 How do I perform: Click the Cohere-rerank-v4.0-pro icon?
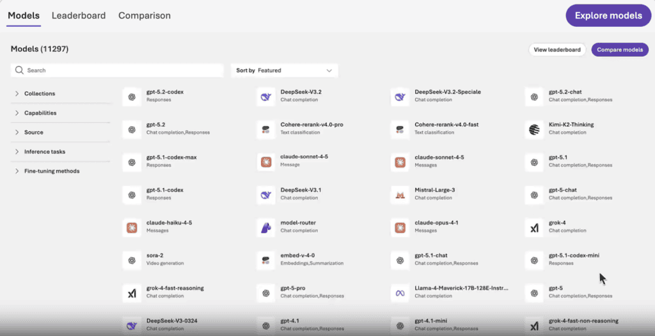[265, 129]
